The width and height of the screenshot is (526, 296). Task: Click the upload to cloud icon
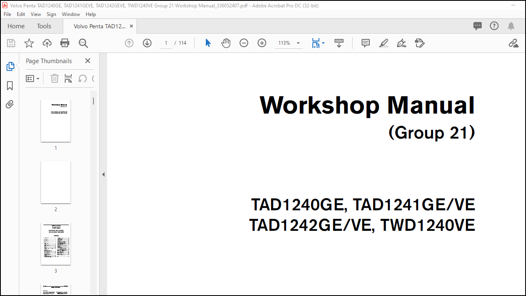(47, 43)
